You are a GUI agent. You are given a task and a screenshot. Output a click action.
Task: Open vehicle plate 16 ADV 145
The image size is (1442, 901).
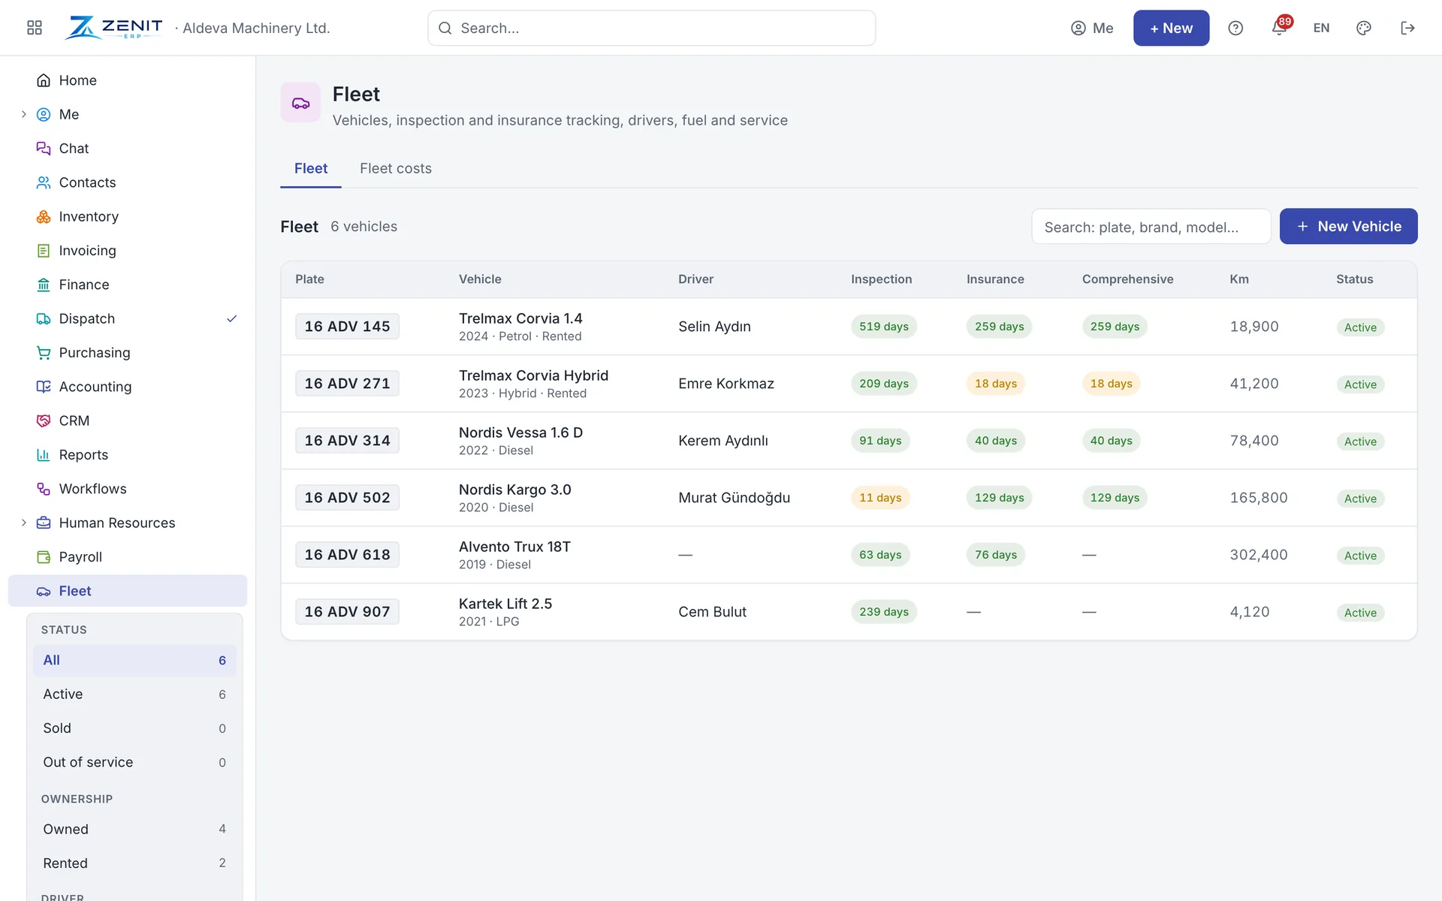[x=347, y=327]
